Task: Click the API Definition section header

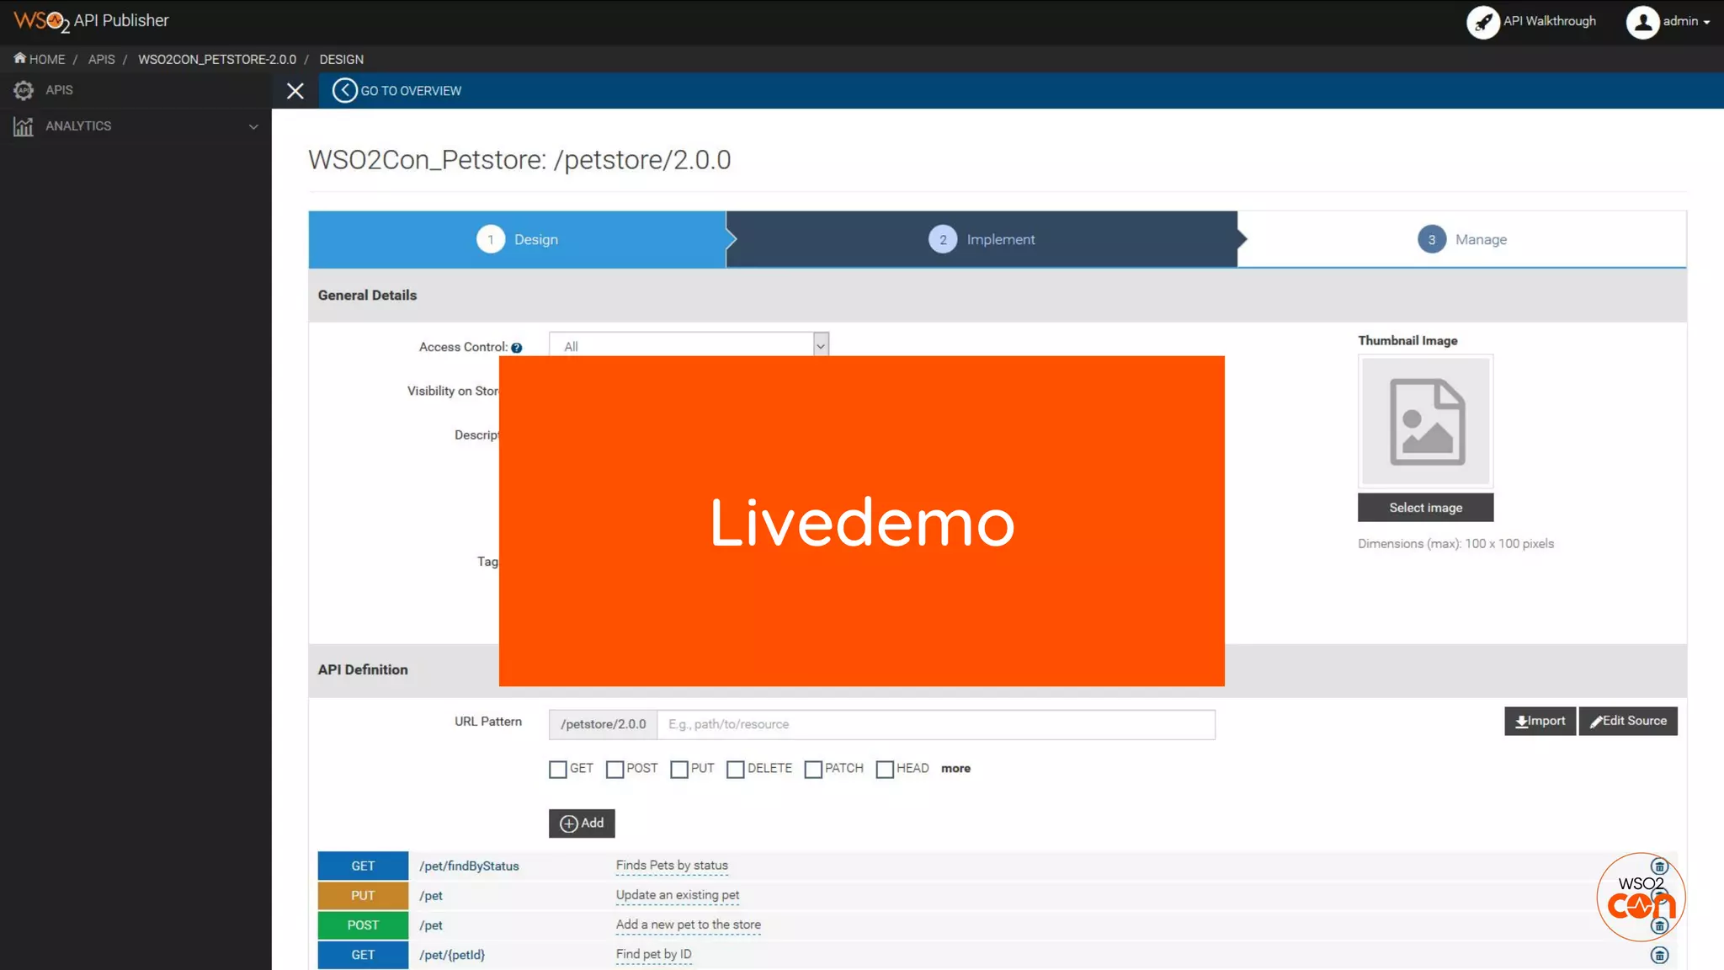Action: pyautogui.click(x=363, y=670)
